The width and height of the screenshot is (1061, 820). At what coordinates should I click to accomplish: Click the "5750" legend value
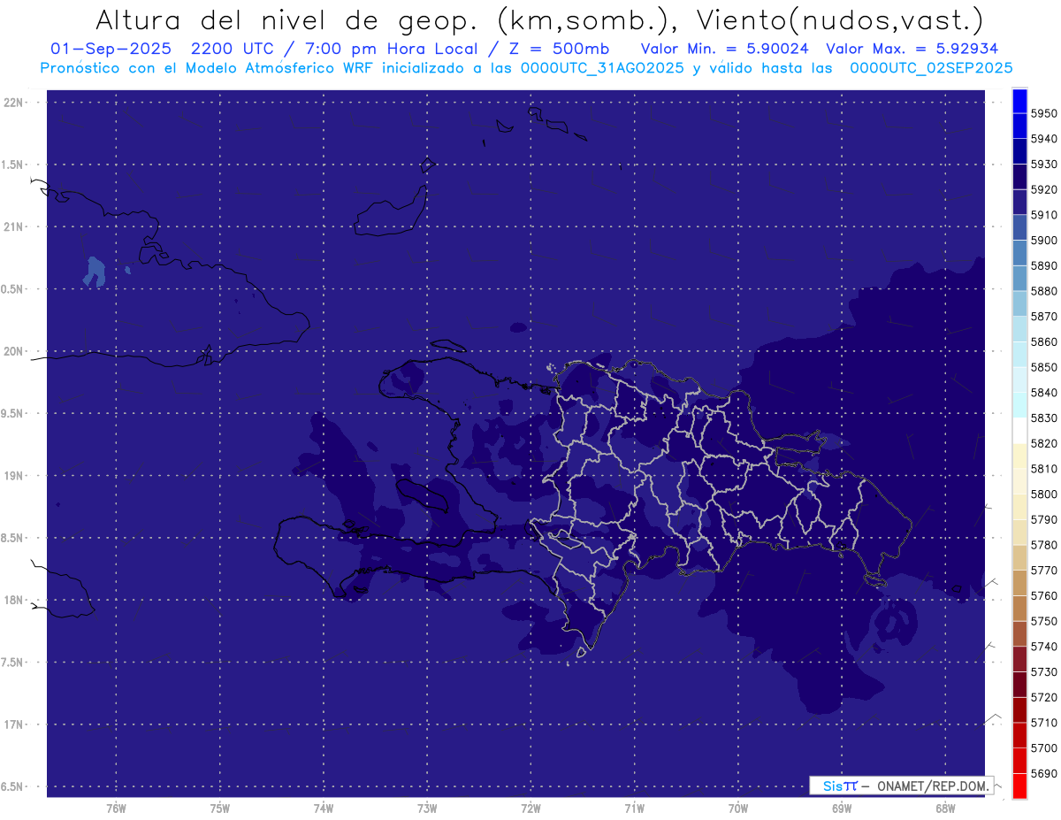1043,621
